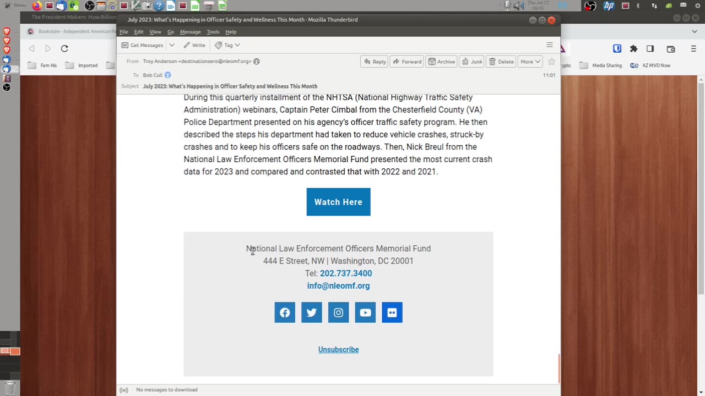Open the Go menu
Viewport: 705px width, 396px height.
171,32
